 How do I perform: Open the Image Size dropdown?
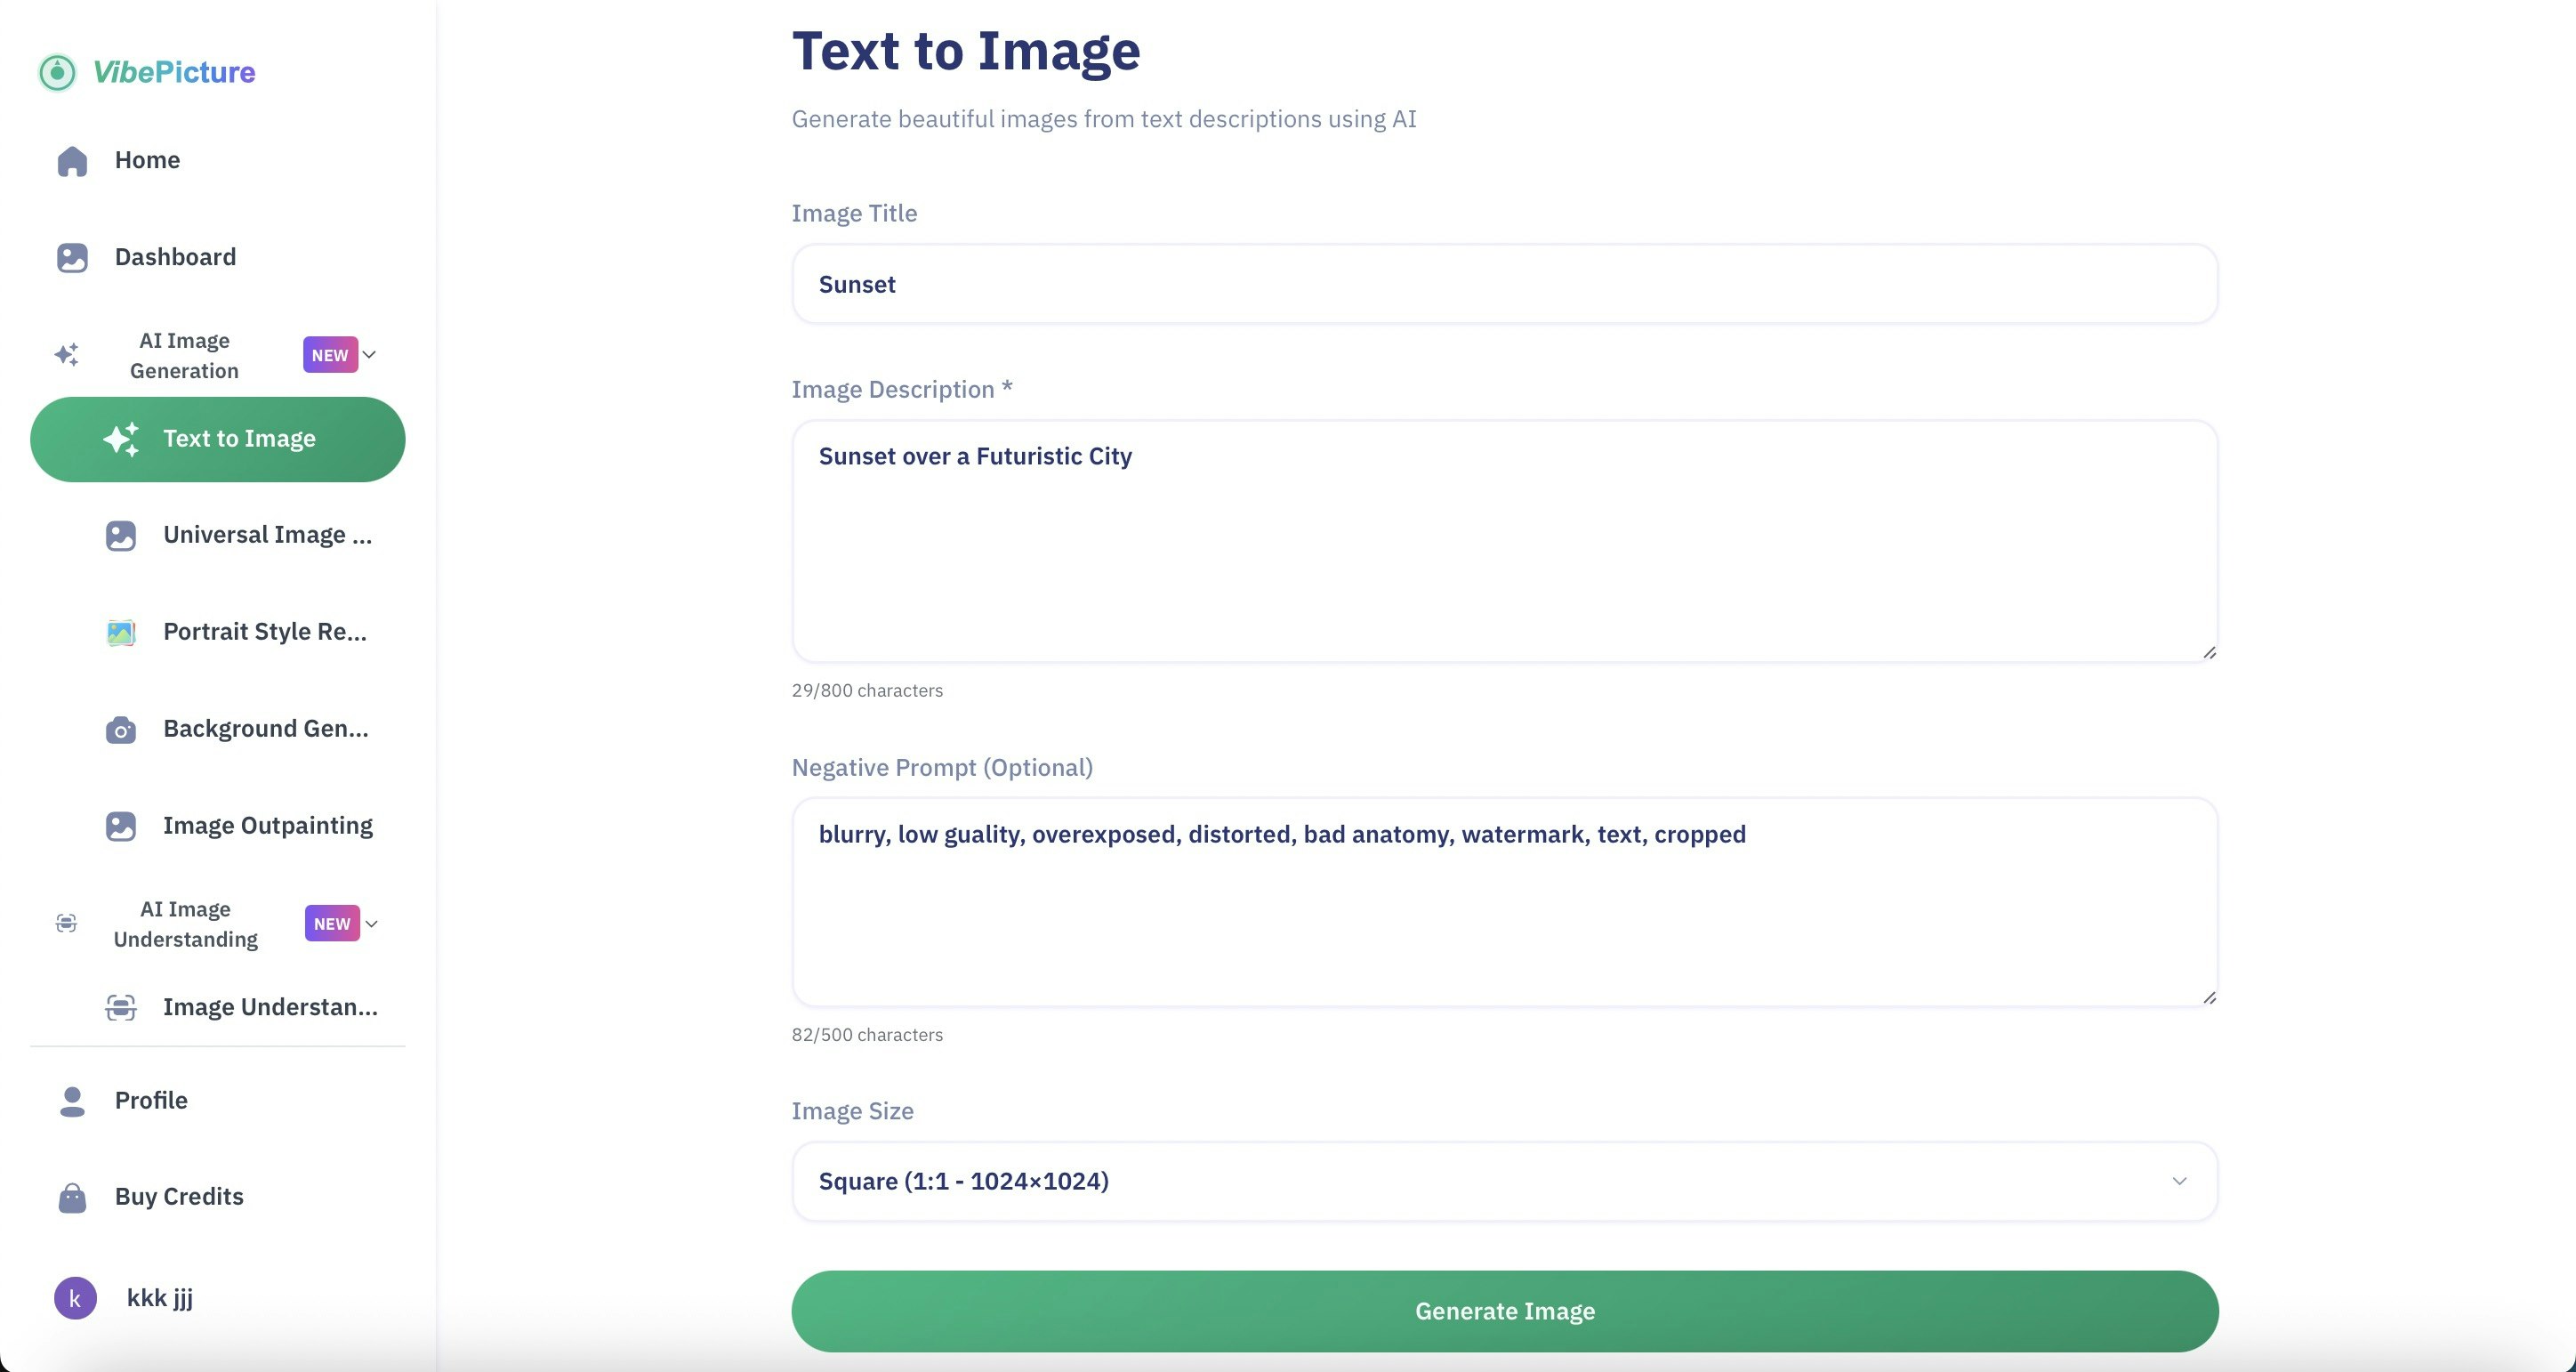pyautogui.click(x=1504, y=1182)
